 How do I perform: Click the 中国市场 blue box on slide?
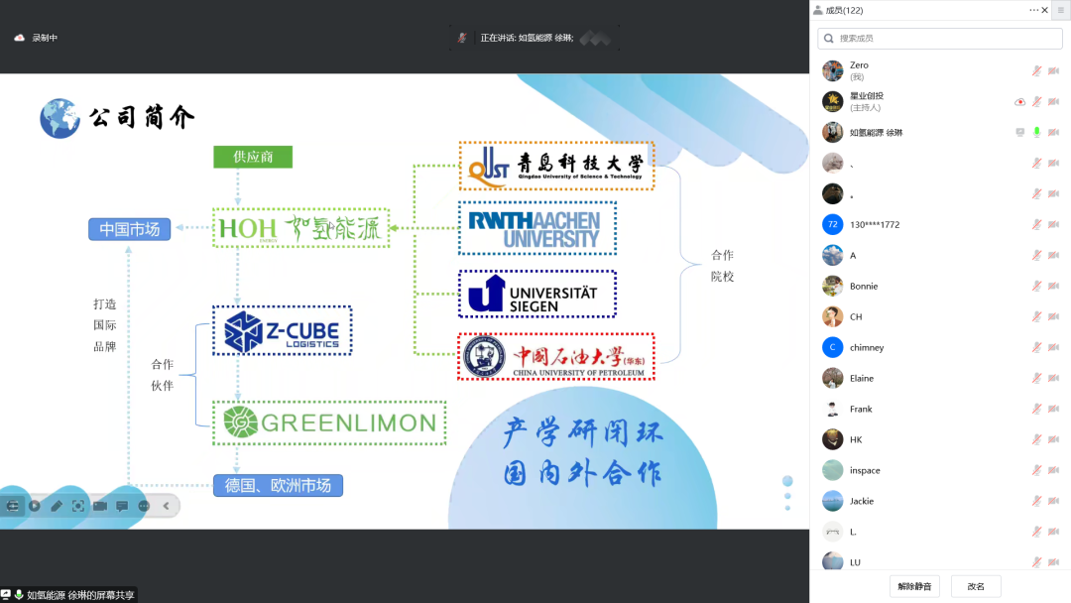(129, 229)
